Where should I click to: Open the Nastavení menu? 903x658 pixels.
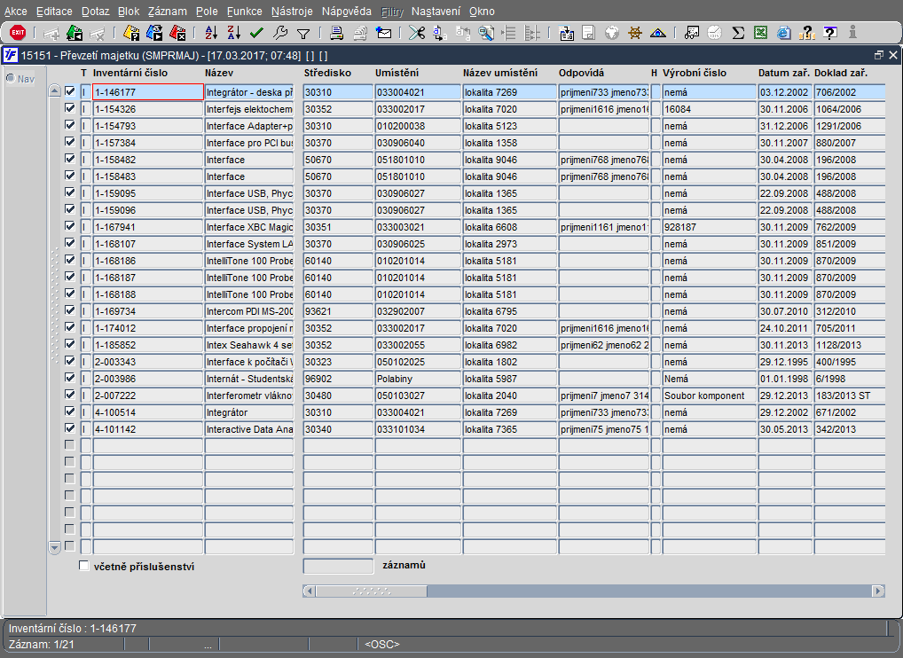(436, 11)
